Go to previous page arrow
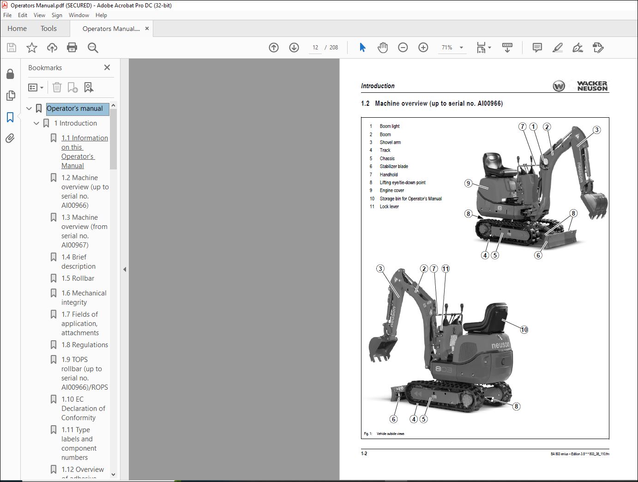 point(274,48)
